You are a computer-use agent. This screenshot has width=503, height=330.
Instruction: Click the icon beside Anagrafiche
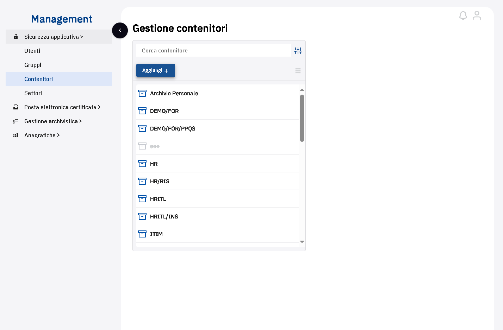pos(16,135)
